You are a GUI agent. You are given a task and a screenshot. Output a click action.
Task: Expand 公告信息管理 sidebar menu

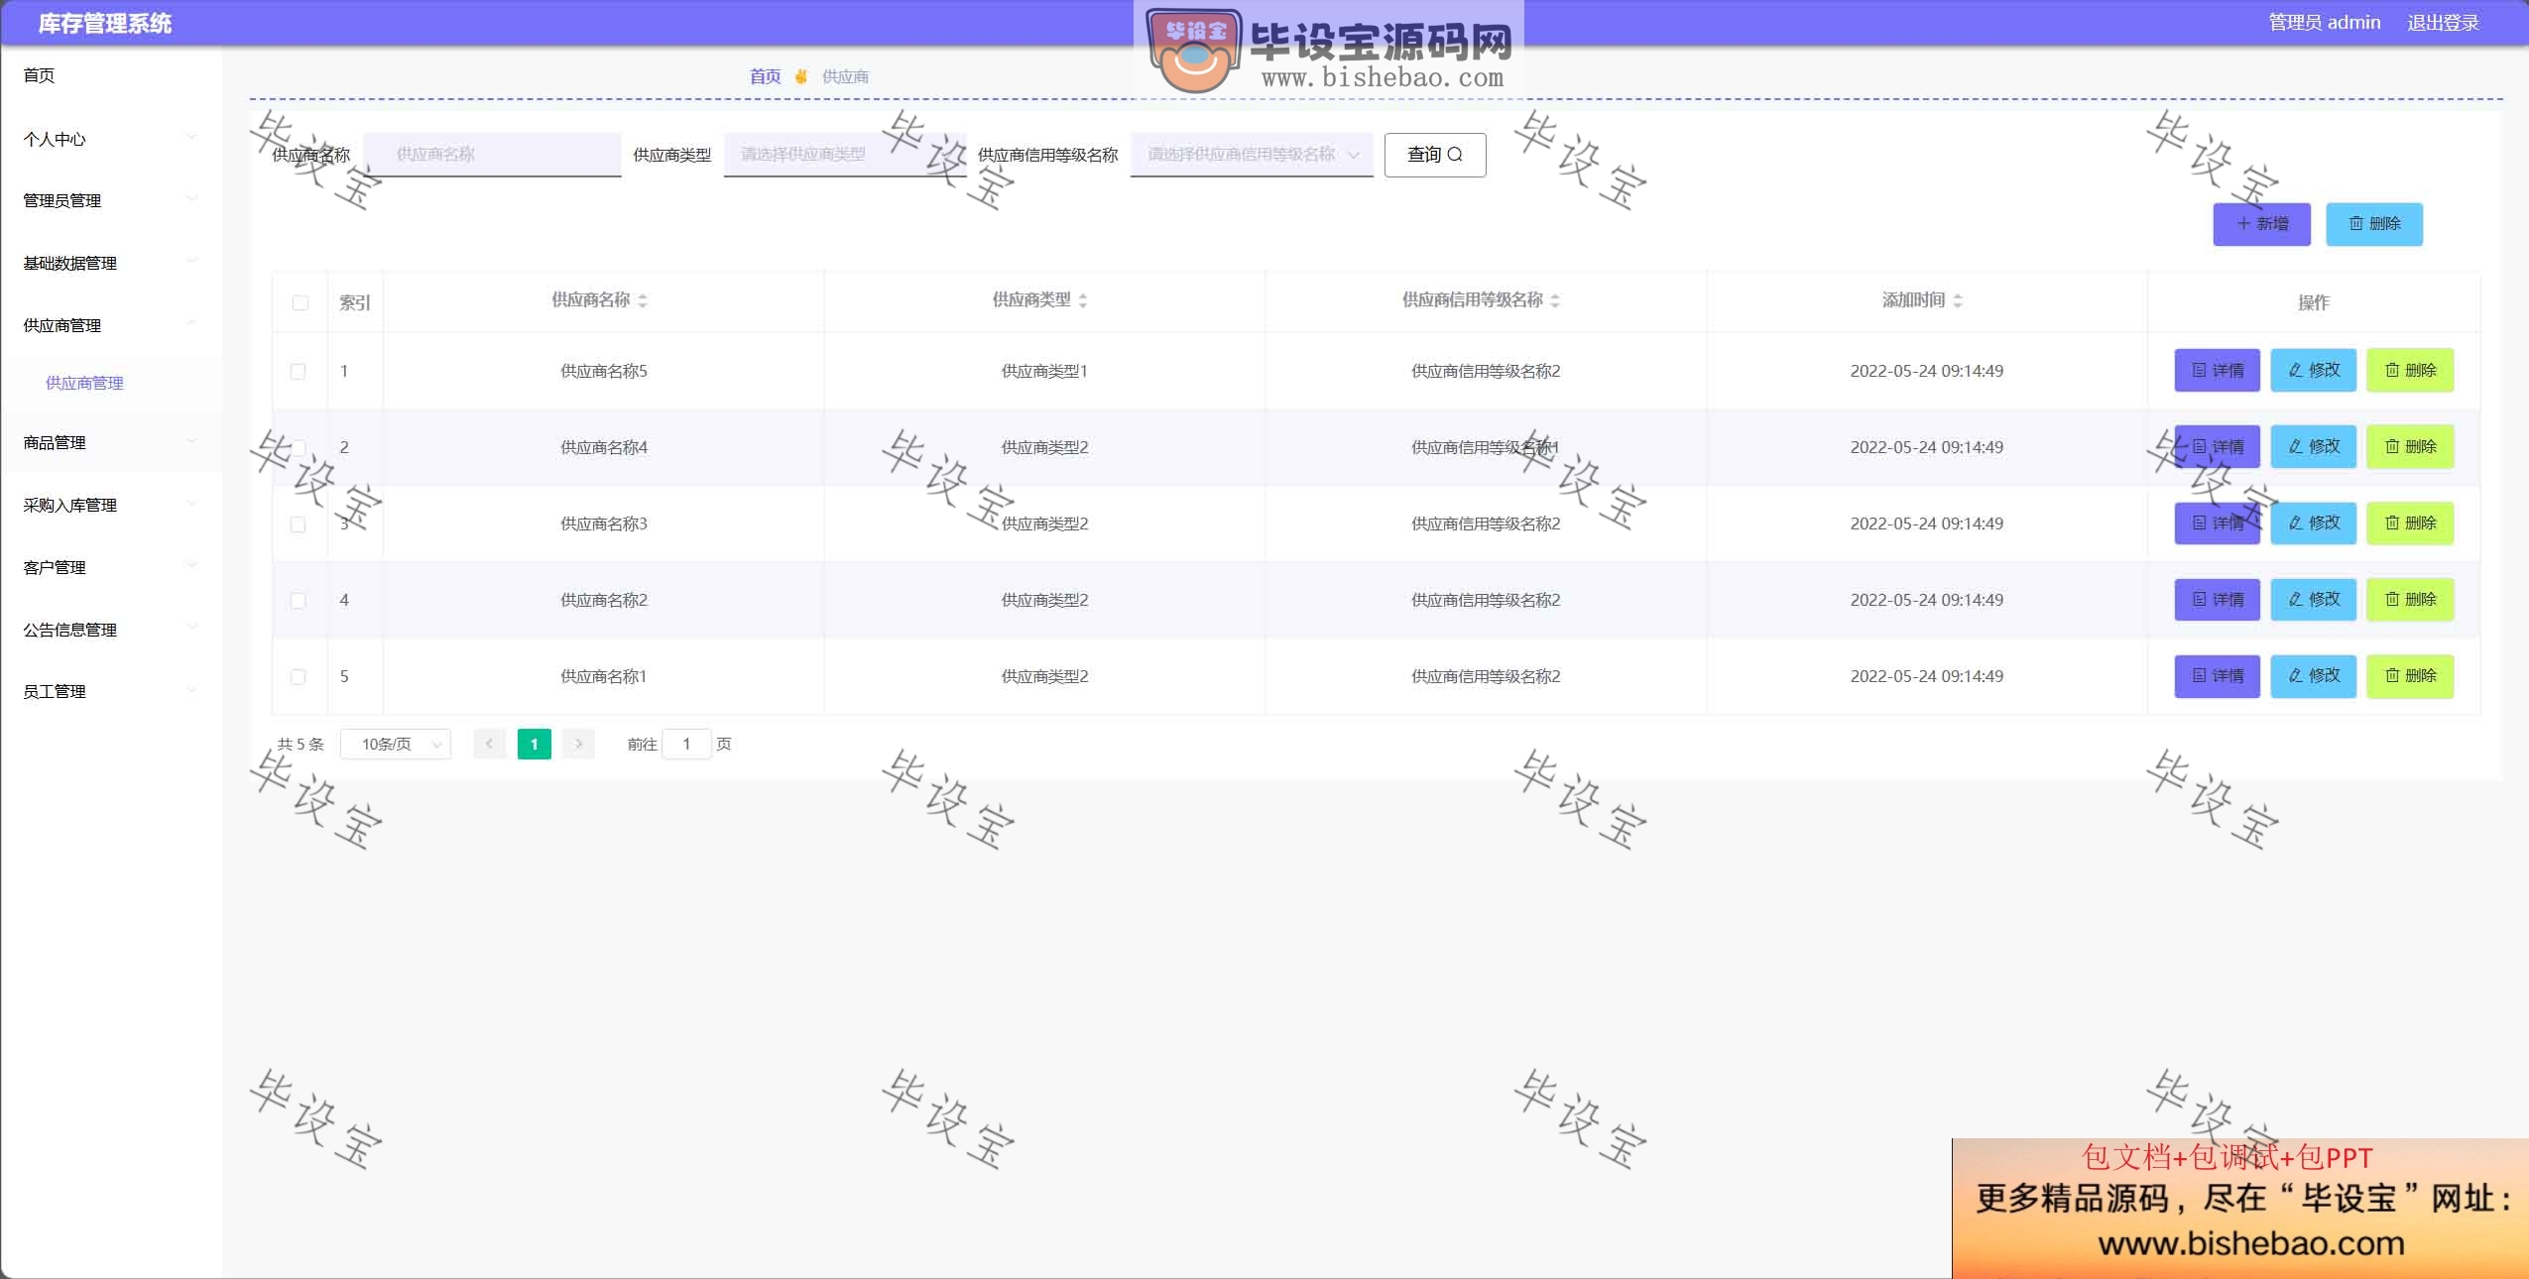109,630
